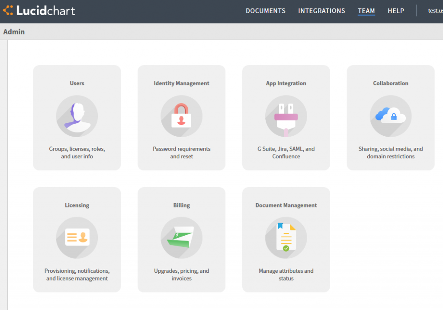This screenshot has width=443, height=310.
Task: Click 'Groups, licenses, roles, and user info'
Action: click(x=77, y=153)
